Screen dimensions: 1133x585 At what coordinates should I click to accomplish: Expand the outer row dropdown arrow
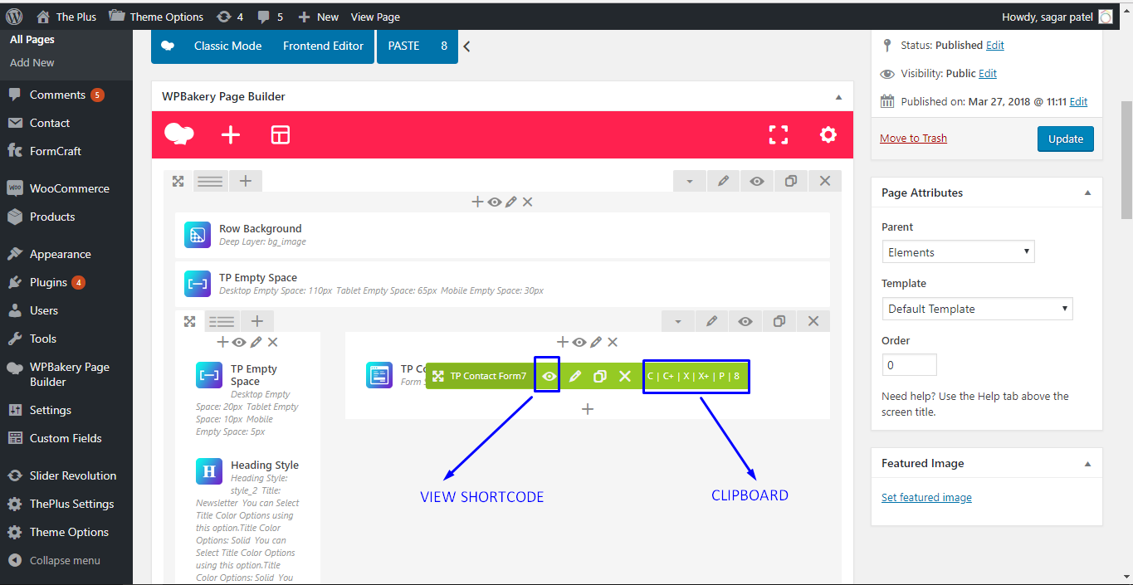click(689, 181)
